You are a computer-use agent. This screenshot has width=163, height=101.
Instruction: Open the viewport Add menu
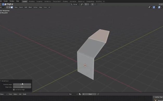[26, 7]
